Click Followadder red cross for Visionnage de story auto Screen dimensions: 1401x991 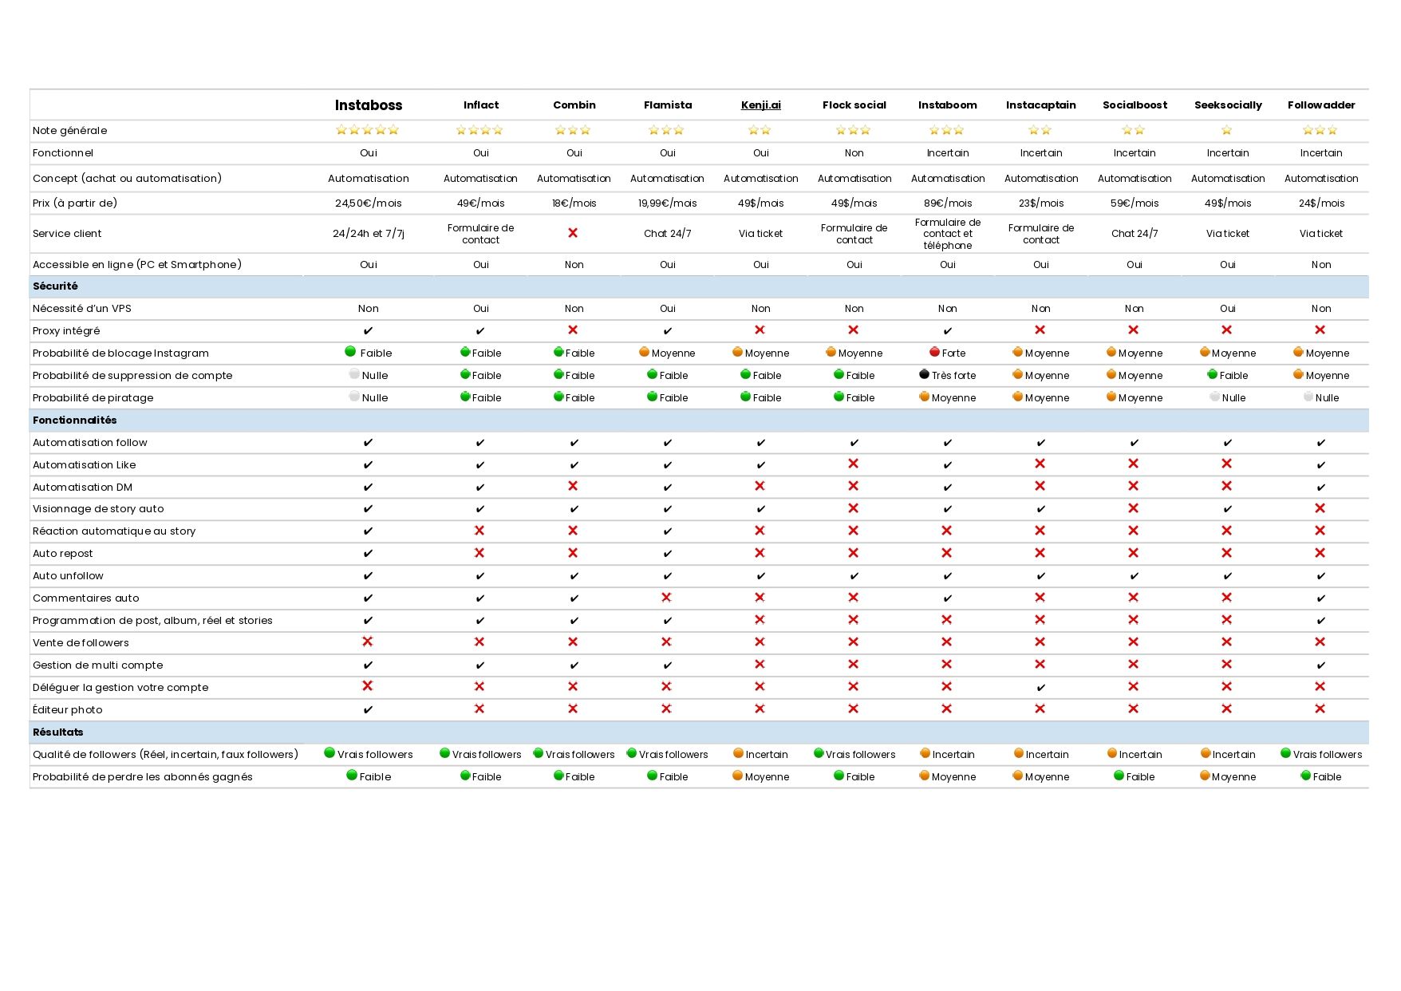tap(1320, 508)
